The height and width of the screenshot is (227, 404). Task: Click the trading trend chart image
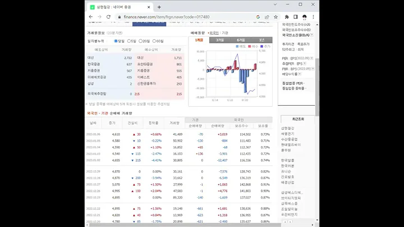coord(231,75)
